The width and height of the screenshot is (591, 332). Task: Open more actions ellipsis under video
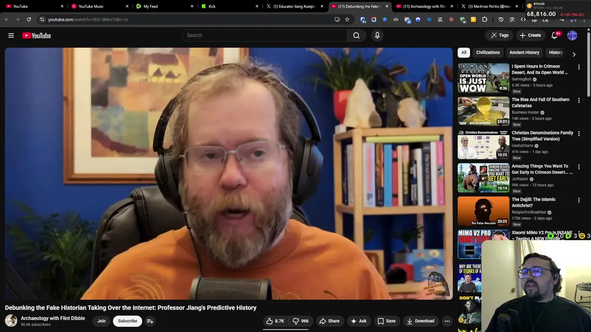[447, 321]
